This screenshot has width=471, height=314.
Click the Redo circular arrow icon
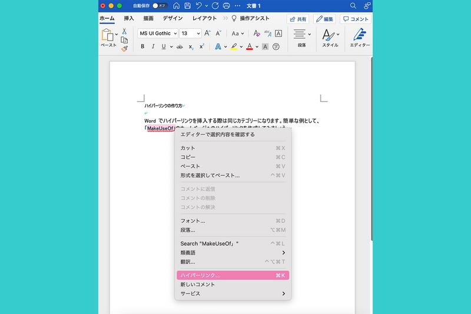(x=215, y=6)
